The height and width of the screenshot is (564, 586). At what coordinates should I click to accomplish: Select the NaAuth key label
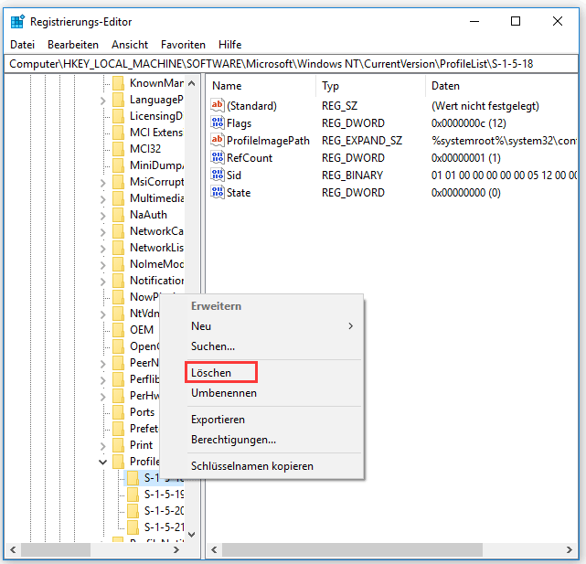click(x=148, y=215)
